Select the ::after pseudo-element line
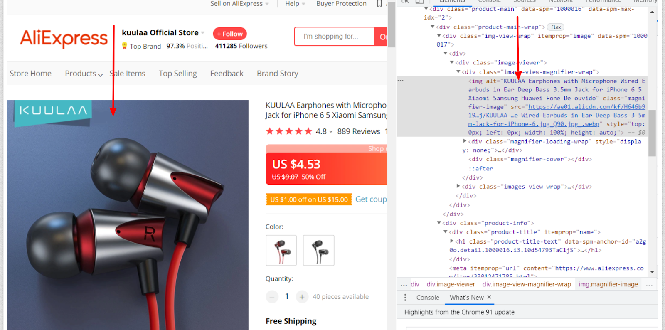This screenshot has height=330, width=665. 480,168
